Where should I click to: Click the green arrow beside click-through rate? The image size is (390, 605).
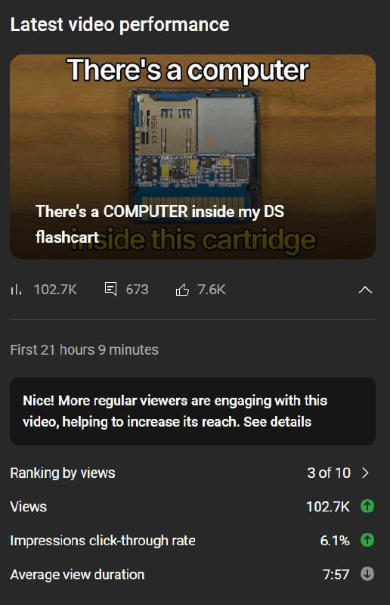tap(367, 540)
